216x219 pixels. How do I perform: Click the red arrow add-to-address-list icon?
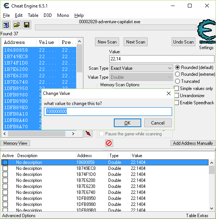click(x=88, y=133)
